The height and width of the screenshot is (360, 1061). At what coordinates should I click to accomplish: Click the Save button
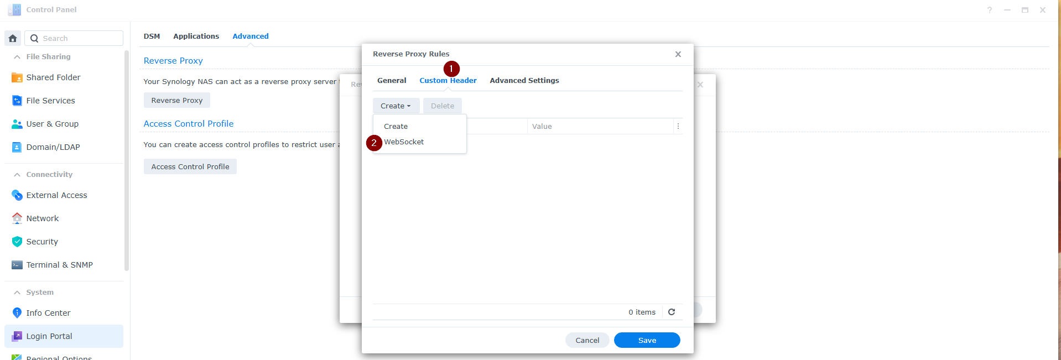click(647, 340)
